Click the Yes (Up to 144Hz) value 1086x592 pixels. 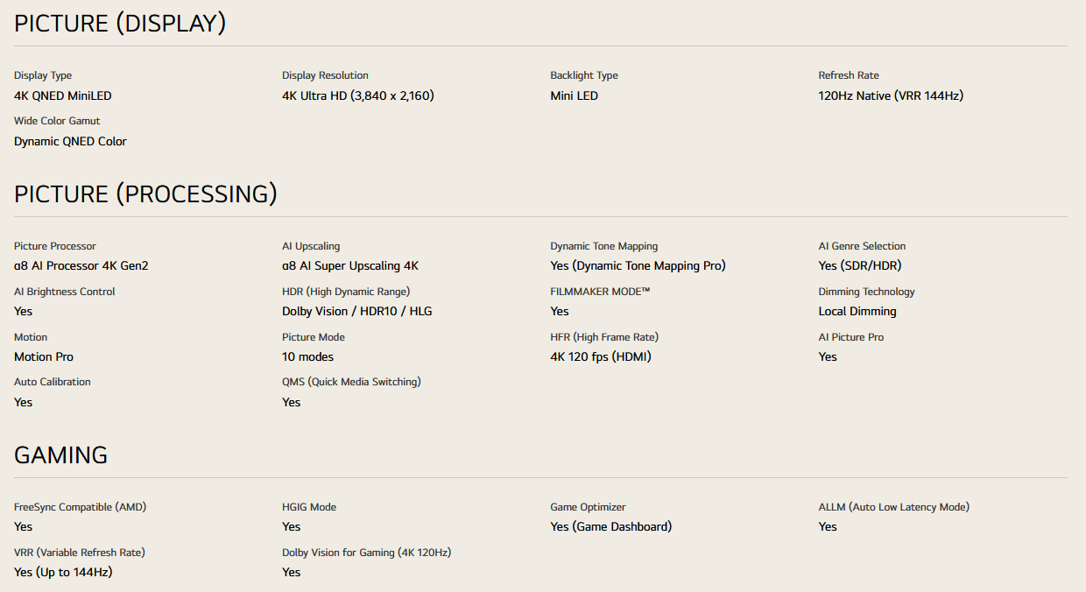pos(63,573)
